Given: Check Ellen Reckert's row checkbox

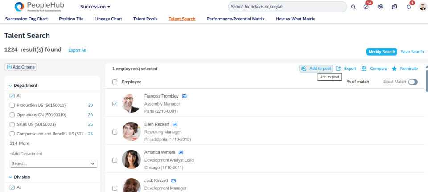Looking at the screenshot, I should coord(115,132).
